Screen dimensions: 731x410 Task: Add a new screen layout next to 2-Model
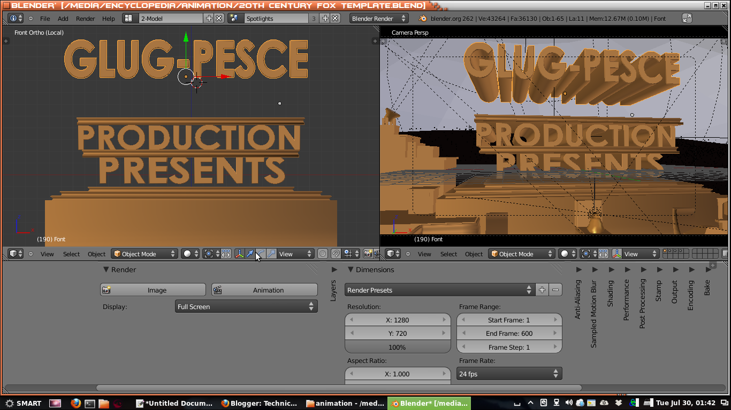(x=209, y=18)
